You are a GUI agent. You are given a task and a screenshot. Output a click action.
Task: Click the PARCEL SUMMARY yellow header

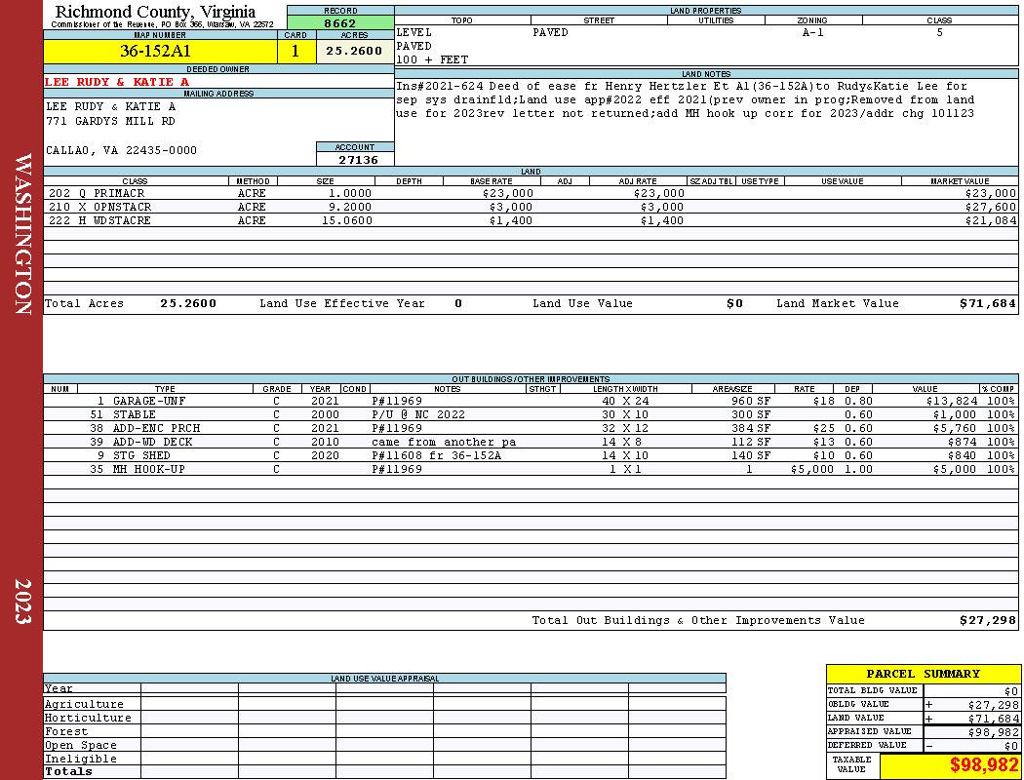point(923,674)
